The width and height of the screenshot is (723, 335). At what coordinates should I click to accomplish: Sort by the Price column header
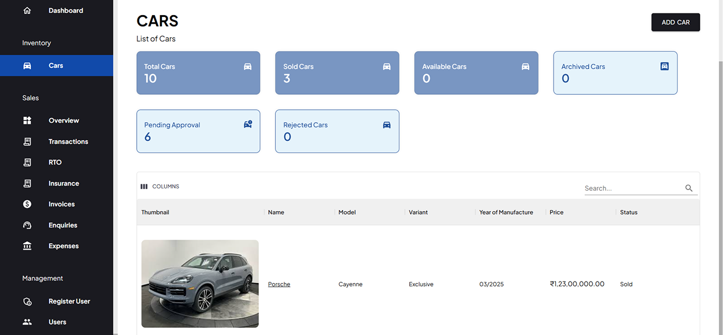point(557,212)
